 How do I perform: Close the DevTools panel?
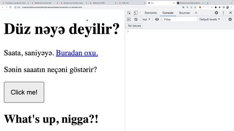[231, 13]
